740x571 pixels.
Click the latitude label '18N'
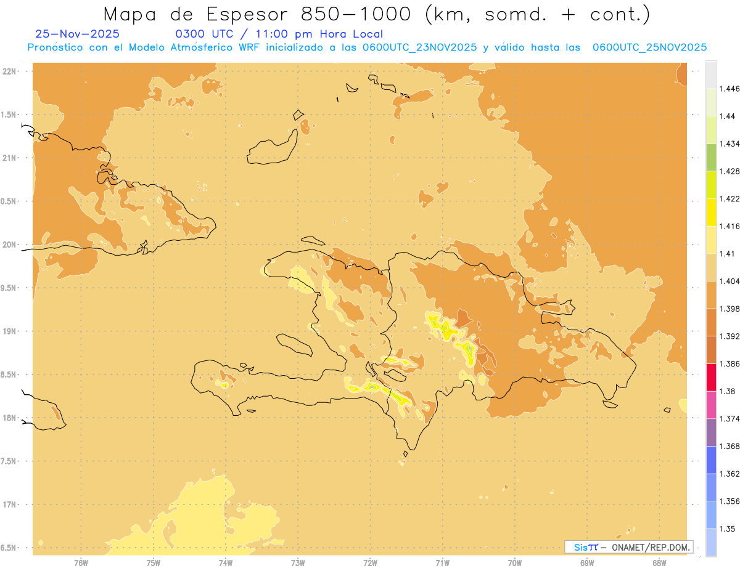pos(9,418)
